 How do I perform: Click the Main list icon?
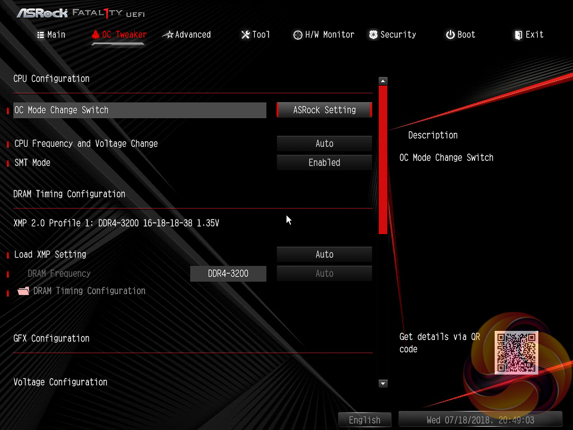coord(40,35)
